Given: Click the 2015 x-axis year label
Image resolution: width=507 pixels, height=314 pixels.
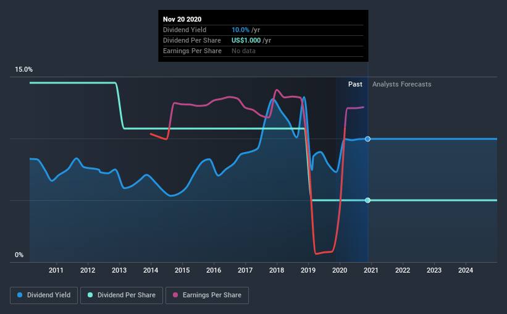Looking at the screenshot, I should click(x=182, y=270).
